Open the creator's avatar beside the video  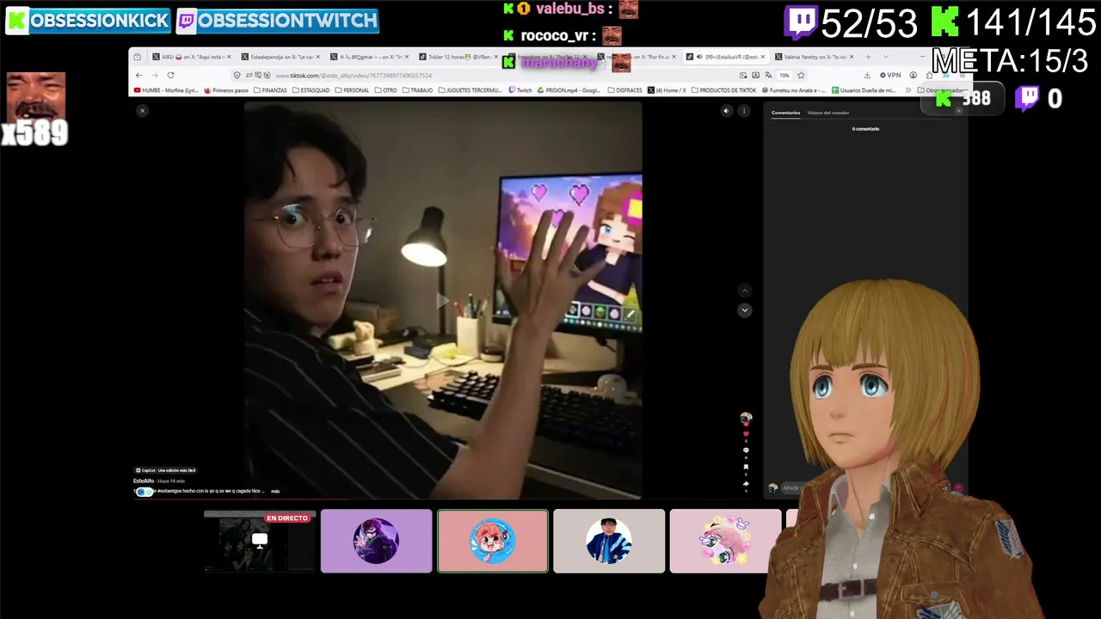tap(746, 418)
